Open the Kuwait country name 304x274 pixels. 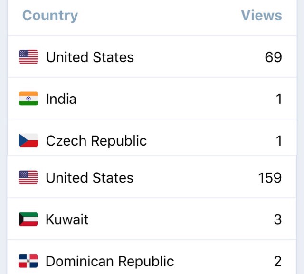[x=67, y=219]
